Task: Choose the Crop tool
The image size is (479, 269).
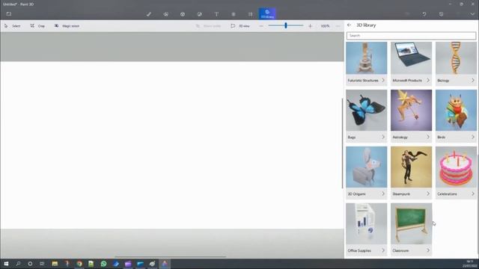Action: pos(37,26)
